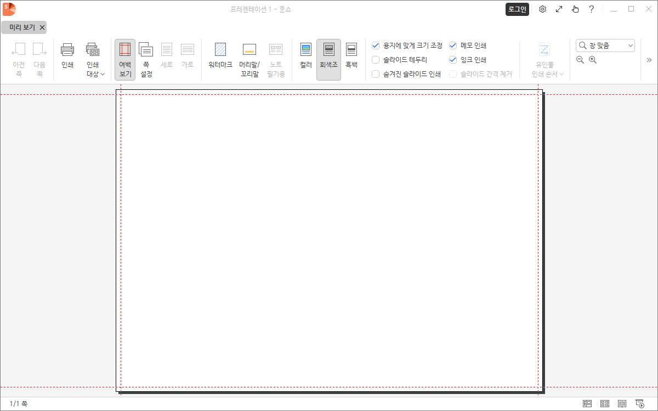Uncheck 메모 인쇄 checkbox
The image size is (658, 411).
pos(453,45)
